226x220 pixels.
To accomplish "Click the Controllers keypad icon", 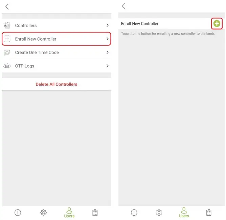I will pyautogui.click(x=7, y=25).
